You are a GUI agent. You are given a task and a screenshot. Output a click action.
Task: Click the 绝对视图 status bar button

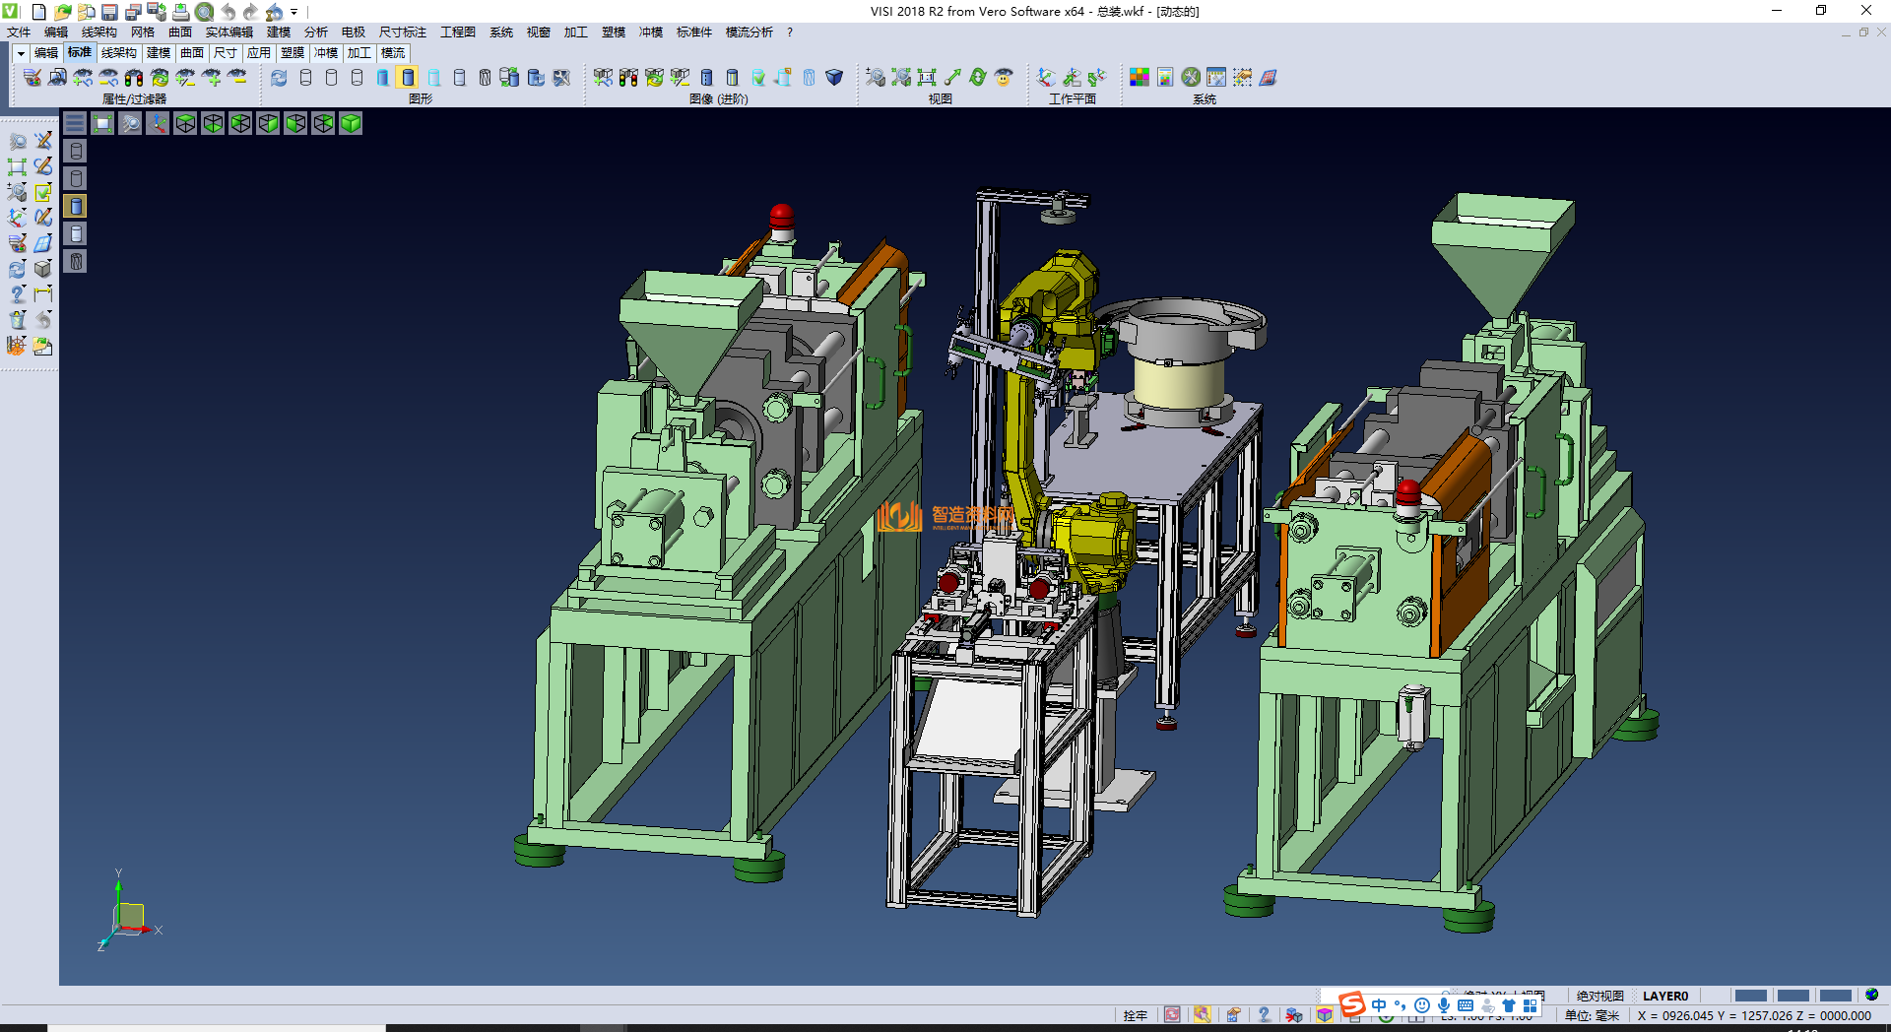tap(1599, 996)
